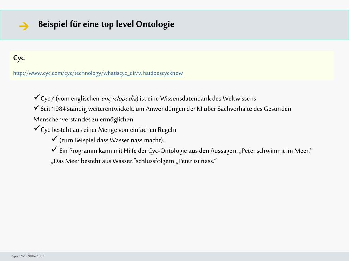Select the line starting 'Ein Programm kann mit Hilfe'
The height and width of the screenshot is (261, 349).
[186, 151]
